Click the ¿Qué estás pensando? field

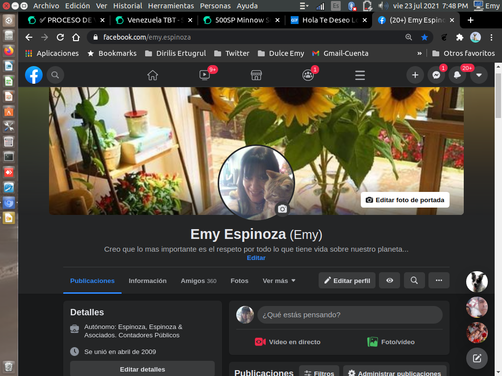coord(350,315)
